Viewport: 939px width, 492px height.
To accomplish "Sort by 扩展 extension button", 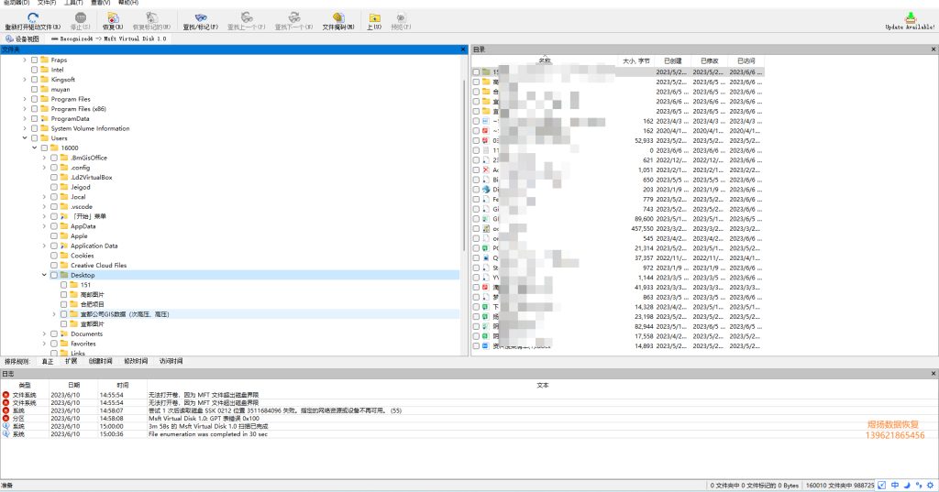I will (x=72, y=362).
